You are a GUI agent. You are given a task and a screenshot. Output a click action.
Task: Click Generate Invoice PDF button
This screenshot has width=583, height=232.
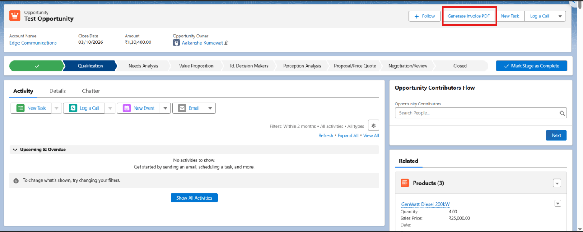[468, 16]
